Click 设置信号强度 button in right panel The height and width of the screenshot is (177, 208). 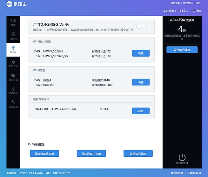point(182,50)
